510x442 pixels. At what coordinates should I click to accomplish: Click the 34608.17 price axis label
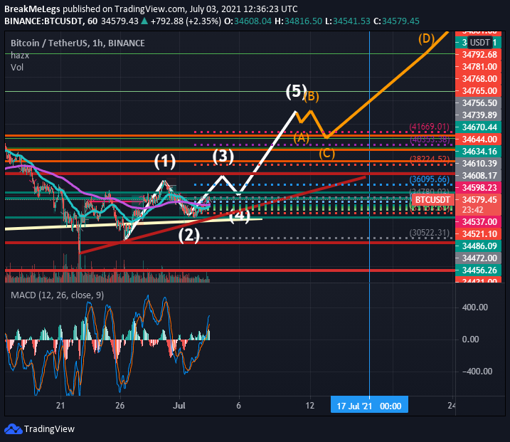click(479, 175)
